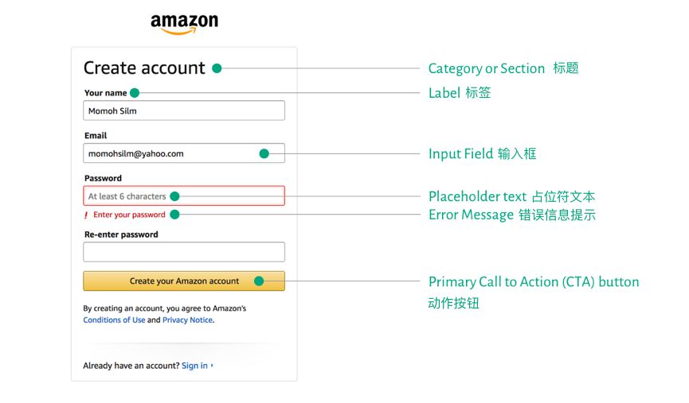This screenshot has width=689, height=403.
Task: Select the Email input field
Action: pyautogui.click(x=184, y=153)
